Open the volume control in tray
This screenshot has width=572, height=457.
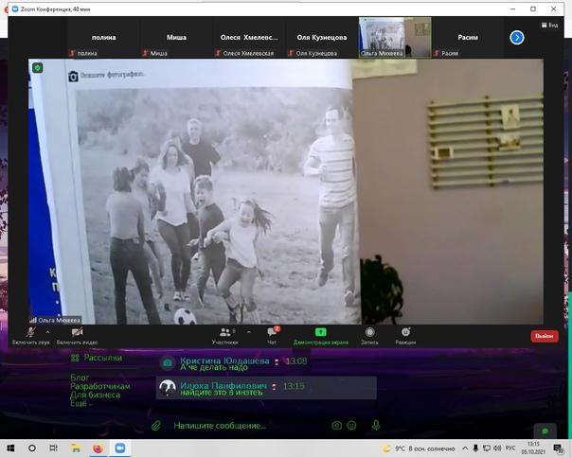[x=497, y=448]
